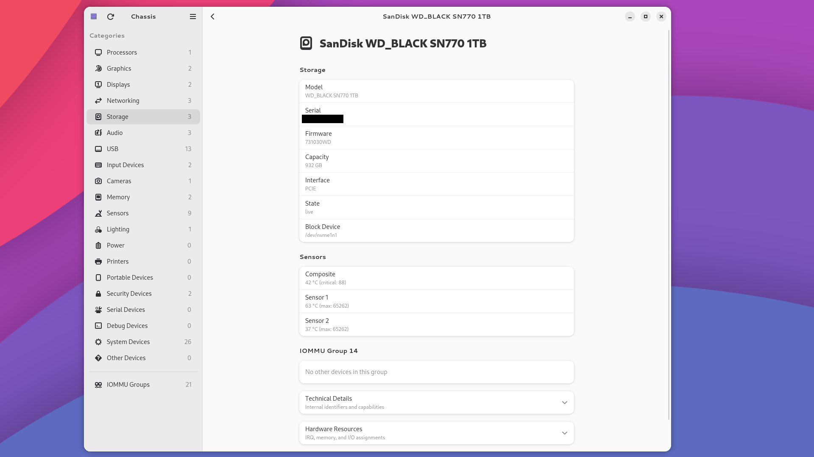Select the Lighting category icon
This screenshot has width=814, height=457.
[98, 229]
